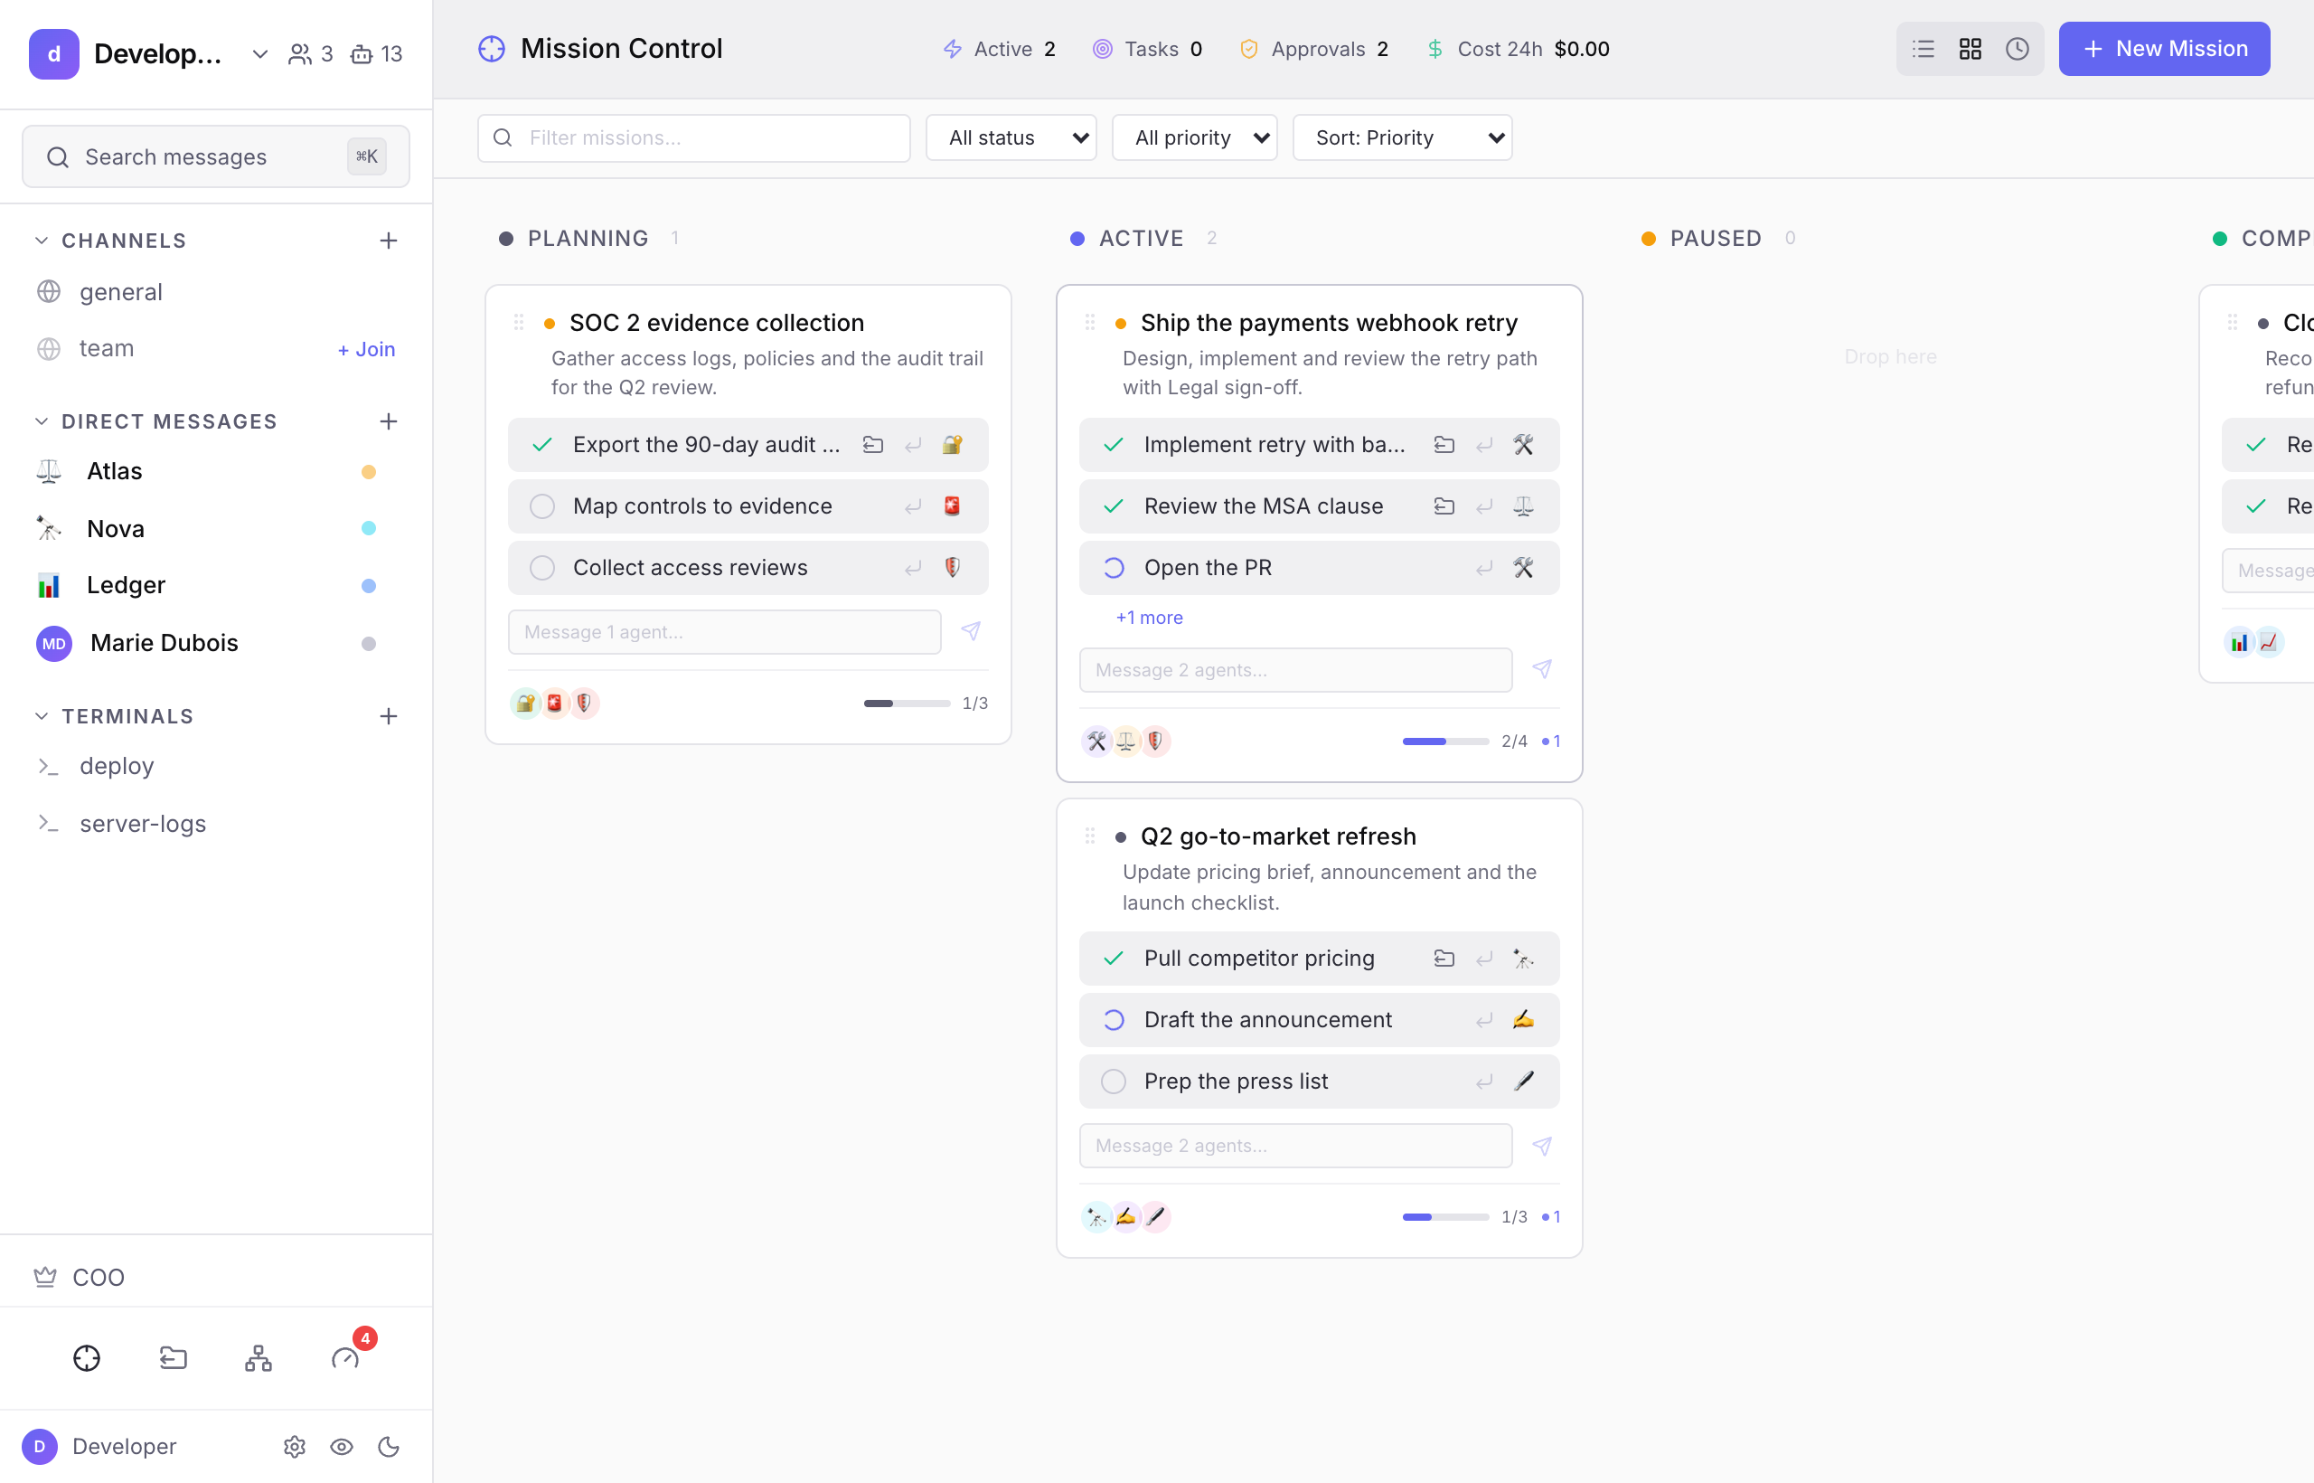Click the siren agent icon on Map controls
Image resolution: width=2314 pixels, height=1483 pixels.
tap(952, 506)
